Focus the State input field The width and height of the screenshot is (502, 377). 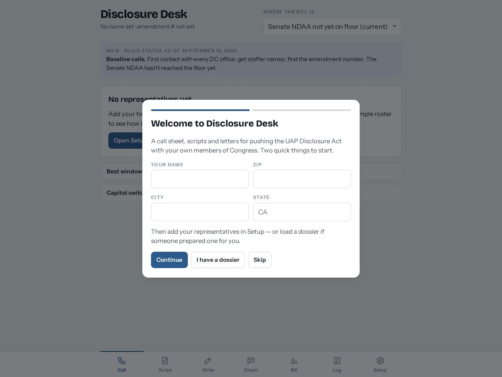click(302, 212)
